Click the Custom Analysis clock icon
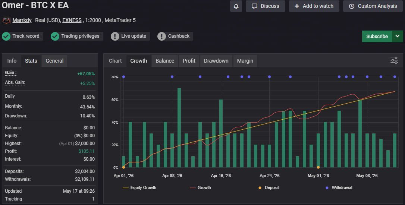This screenshot has height=205, width=405. pos(352,6)
